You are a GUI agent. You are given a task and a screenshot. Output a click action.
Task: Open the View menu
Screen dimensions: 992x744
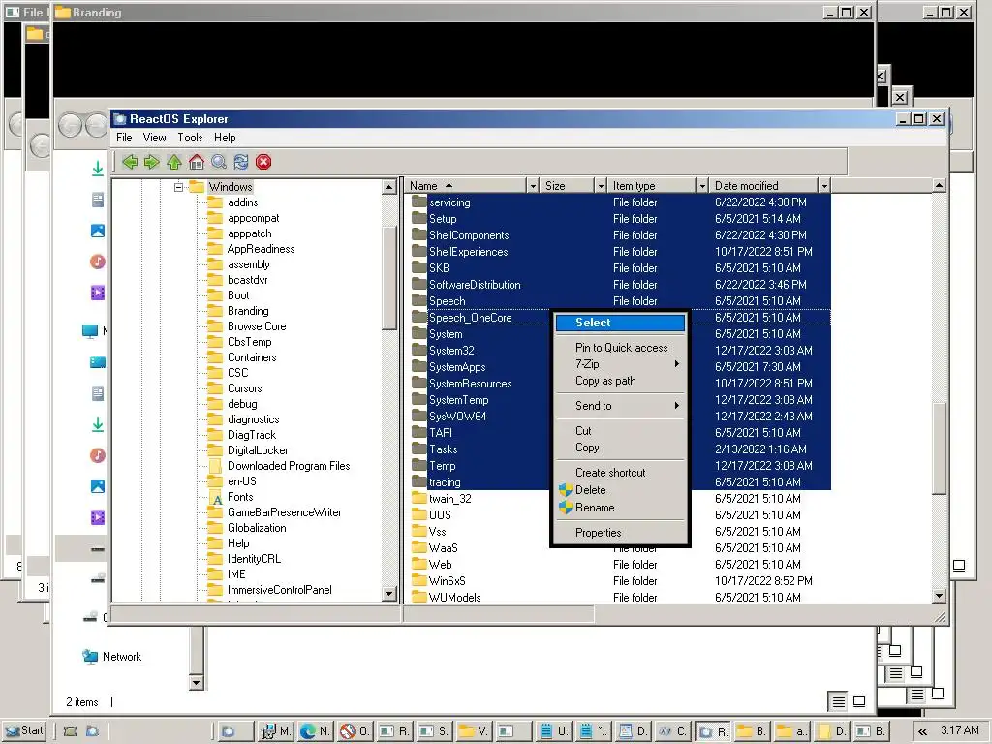pos(154,138)
